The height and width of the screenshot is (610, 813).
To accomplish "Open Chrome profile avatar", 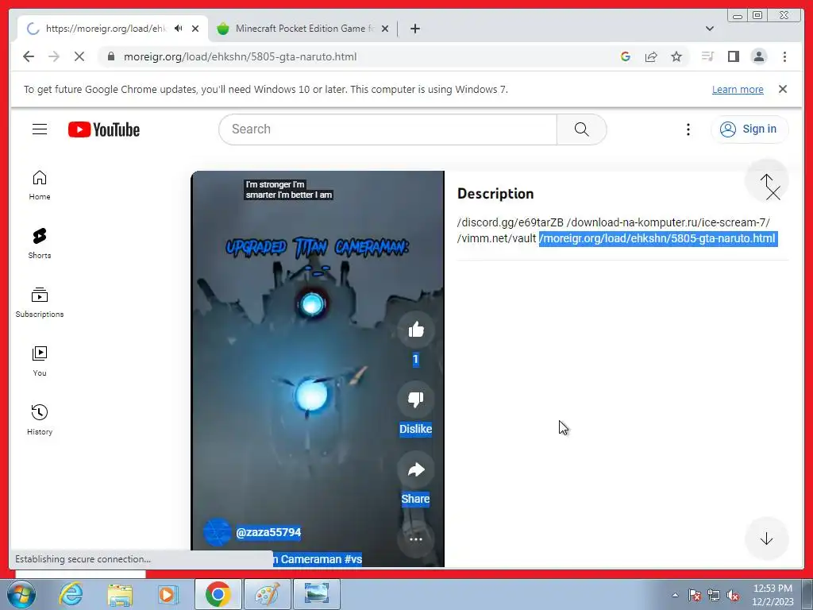I will pos(758,56).
